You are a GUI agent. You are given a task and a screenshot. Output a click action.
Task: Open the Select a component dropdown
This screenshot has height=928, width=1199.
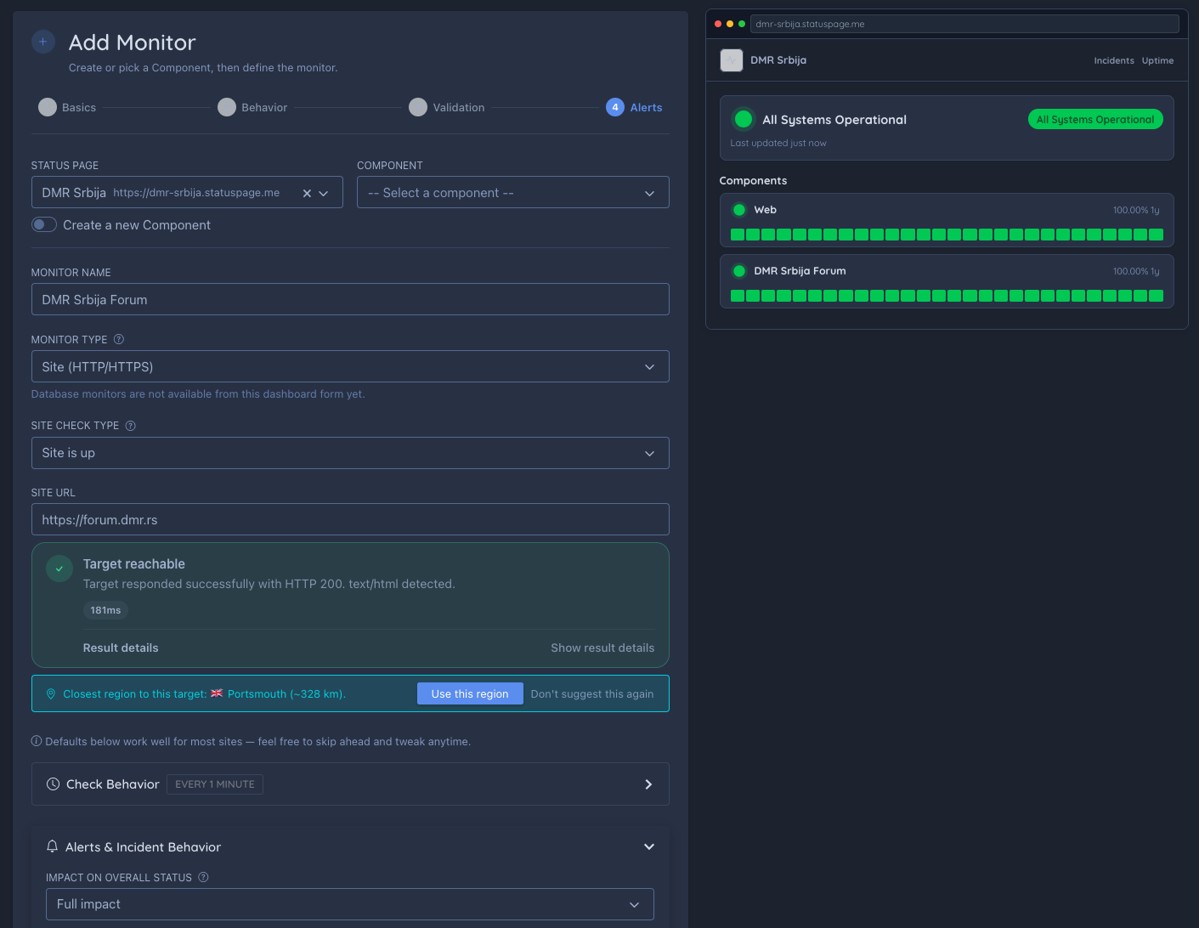point(512,192)
